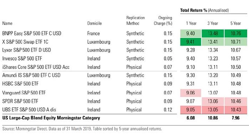Screen dimensions: 249x139
Task: Click the Total Return % (Annualised) heading
Action: pos(204,11)
